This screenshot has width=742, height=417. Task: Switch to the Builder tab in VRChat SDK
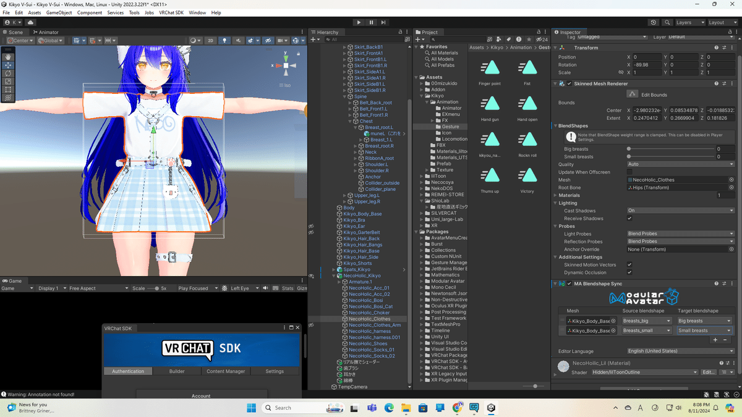coord(177,371)
